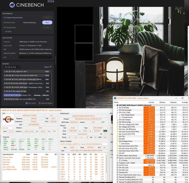Click the Boost Max row in Operating Point table
This screenshot has width=189, height=183.
pyautogui.click(x=30, y=162)
